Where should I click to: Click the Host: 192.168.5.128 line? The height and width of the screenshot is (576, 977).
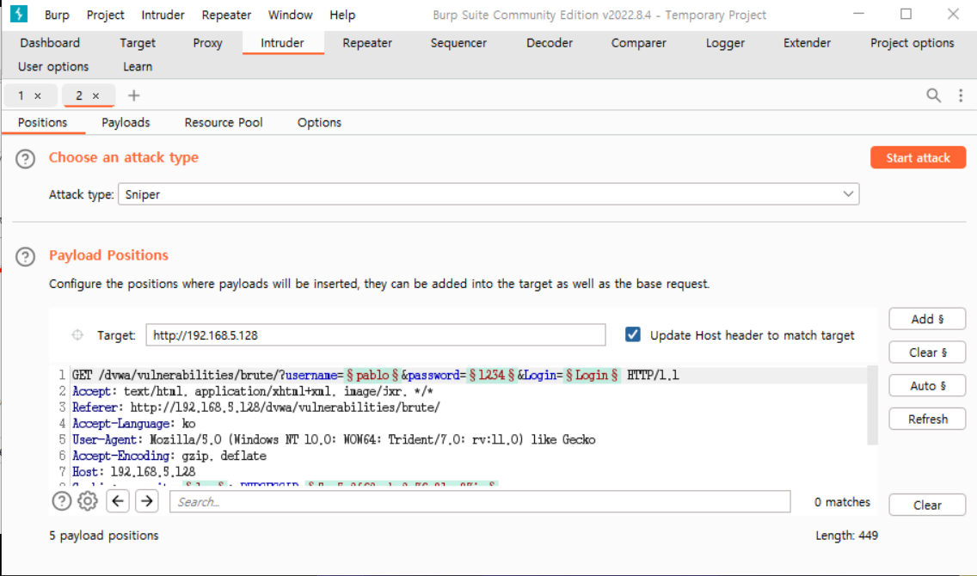pyautogui.click(x=134, y=472)
